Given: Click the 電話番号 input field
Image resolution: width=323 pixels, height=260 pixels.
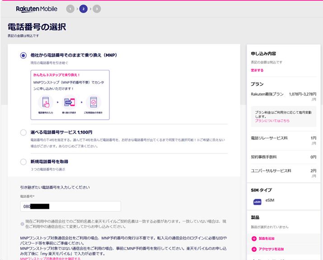Looking at the screenshot, I should tap(70, 206).
